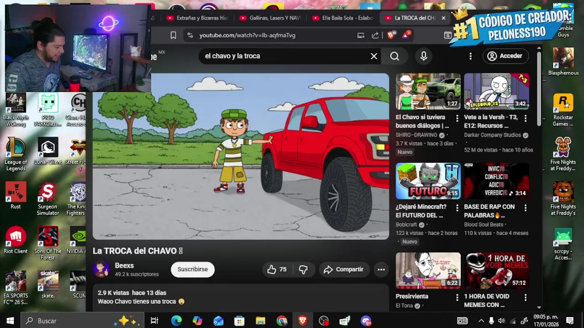Switch to Ella Baila Sola tab
The image size is (584, 328).
(x=343, y=18)
